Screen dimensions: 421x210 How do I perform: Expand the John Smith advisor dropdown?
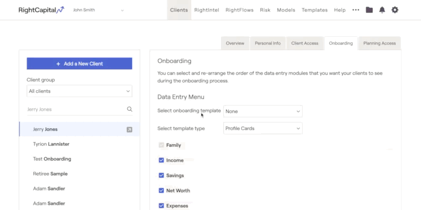[x=98, y=10]
